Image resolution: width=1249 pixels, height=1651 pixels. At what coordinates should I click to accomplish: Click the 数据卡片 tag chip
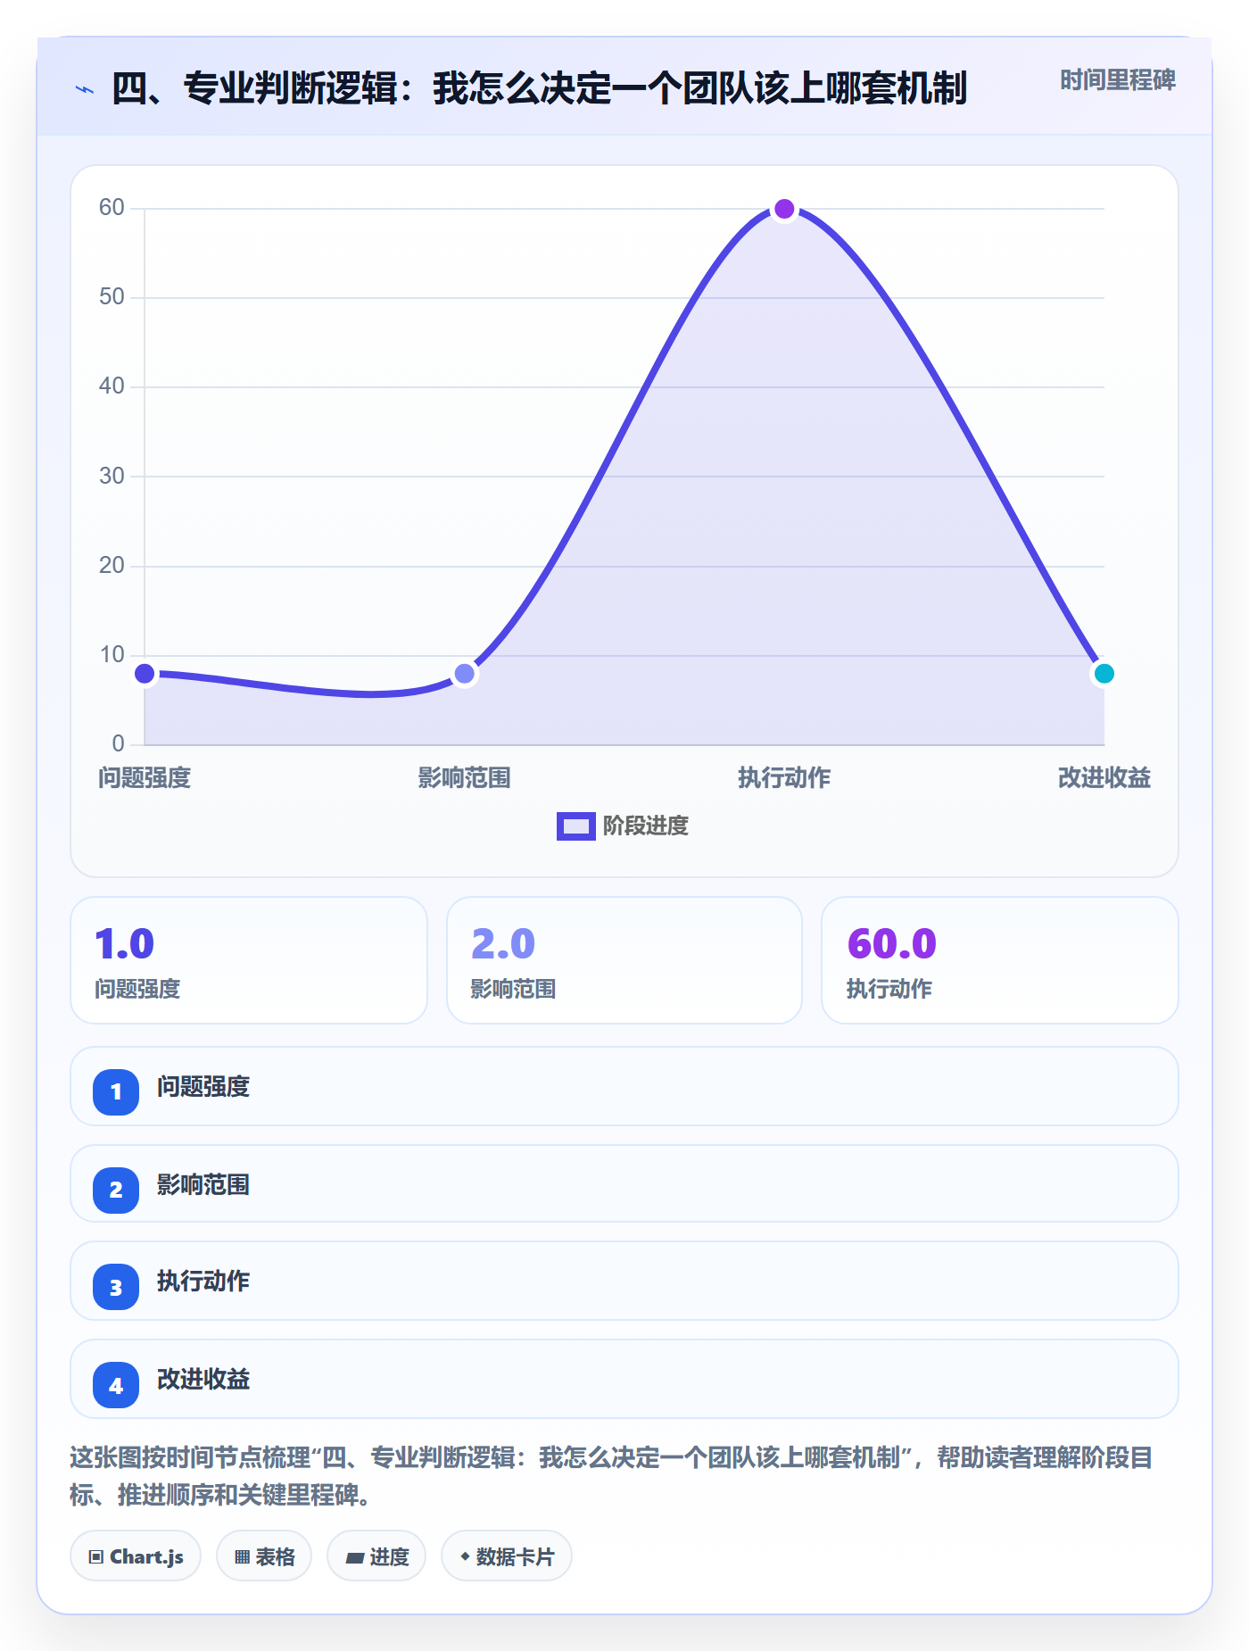coord(507,1556)
